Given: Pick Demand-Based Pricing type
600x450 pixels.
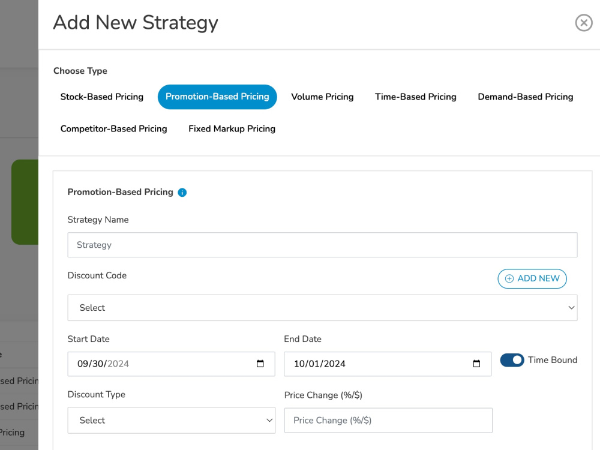Looking at the screenshot, I should tap(526, 97).
